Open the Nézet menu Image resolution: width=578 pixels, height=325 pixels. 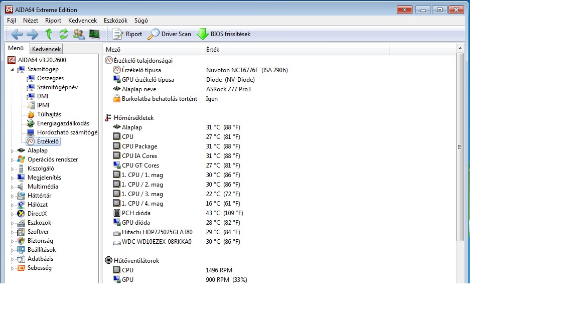coord(31,21)
